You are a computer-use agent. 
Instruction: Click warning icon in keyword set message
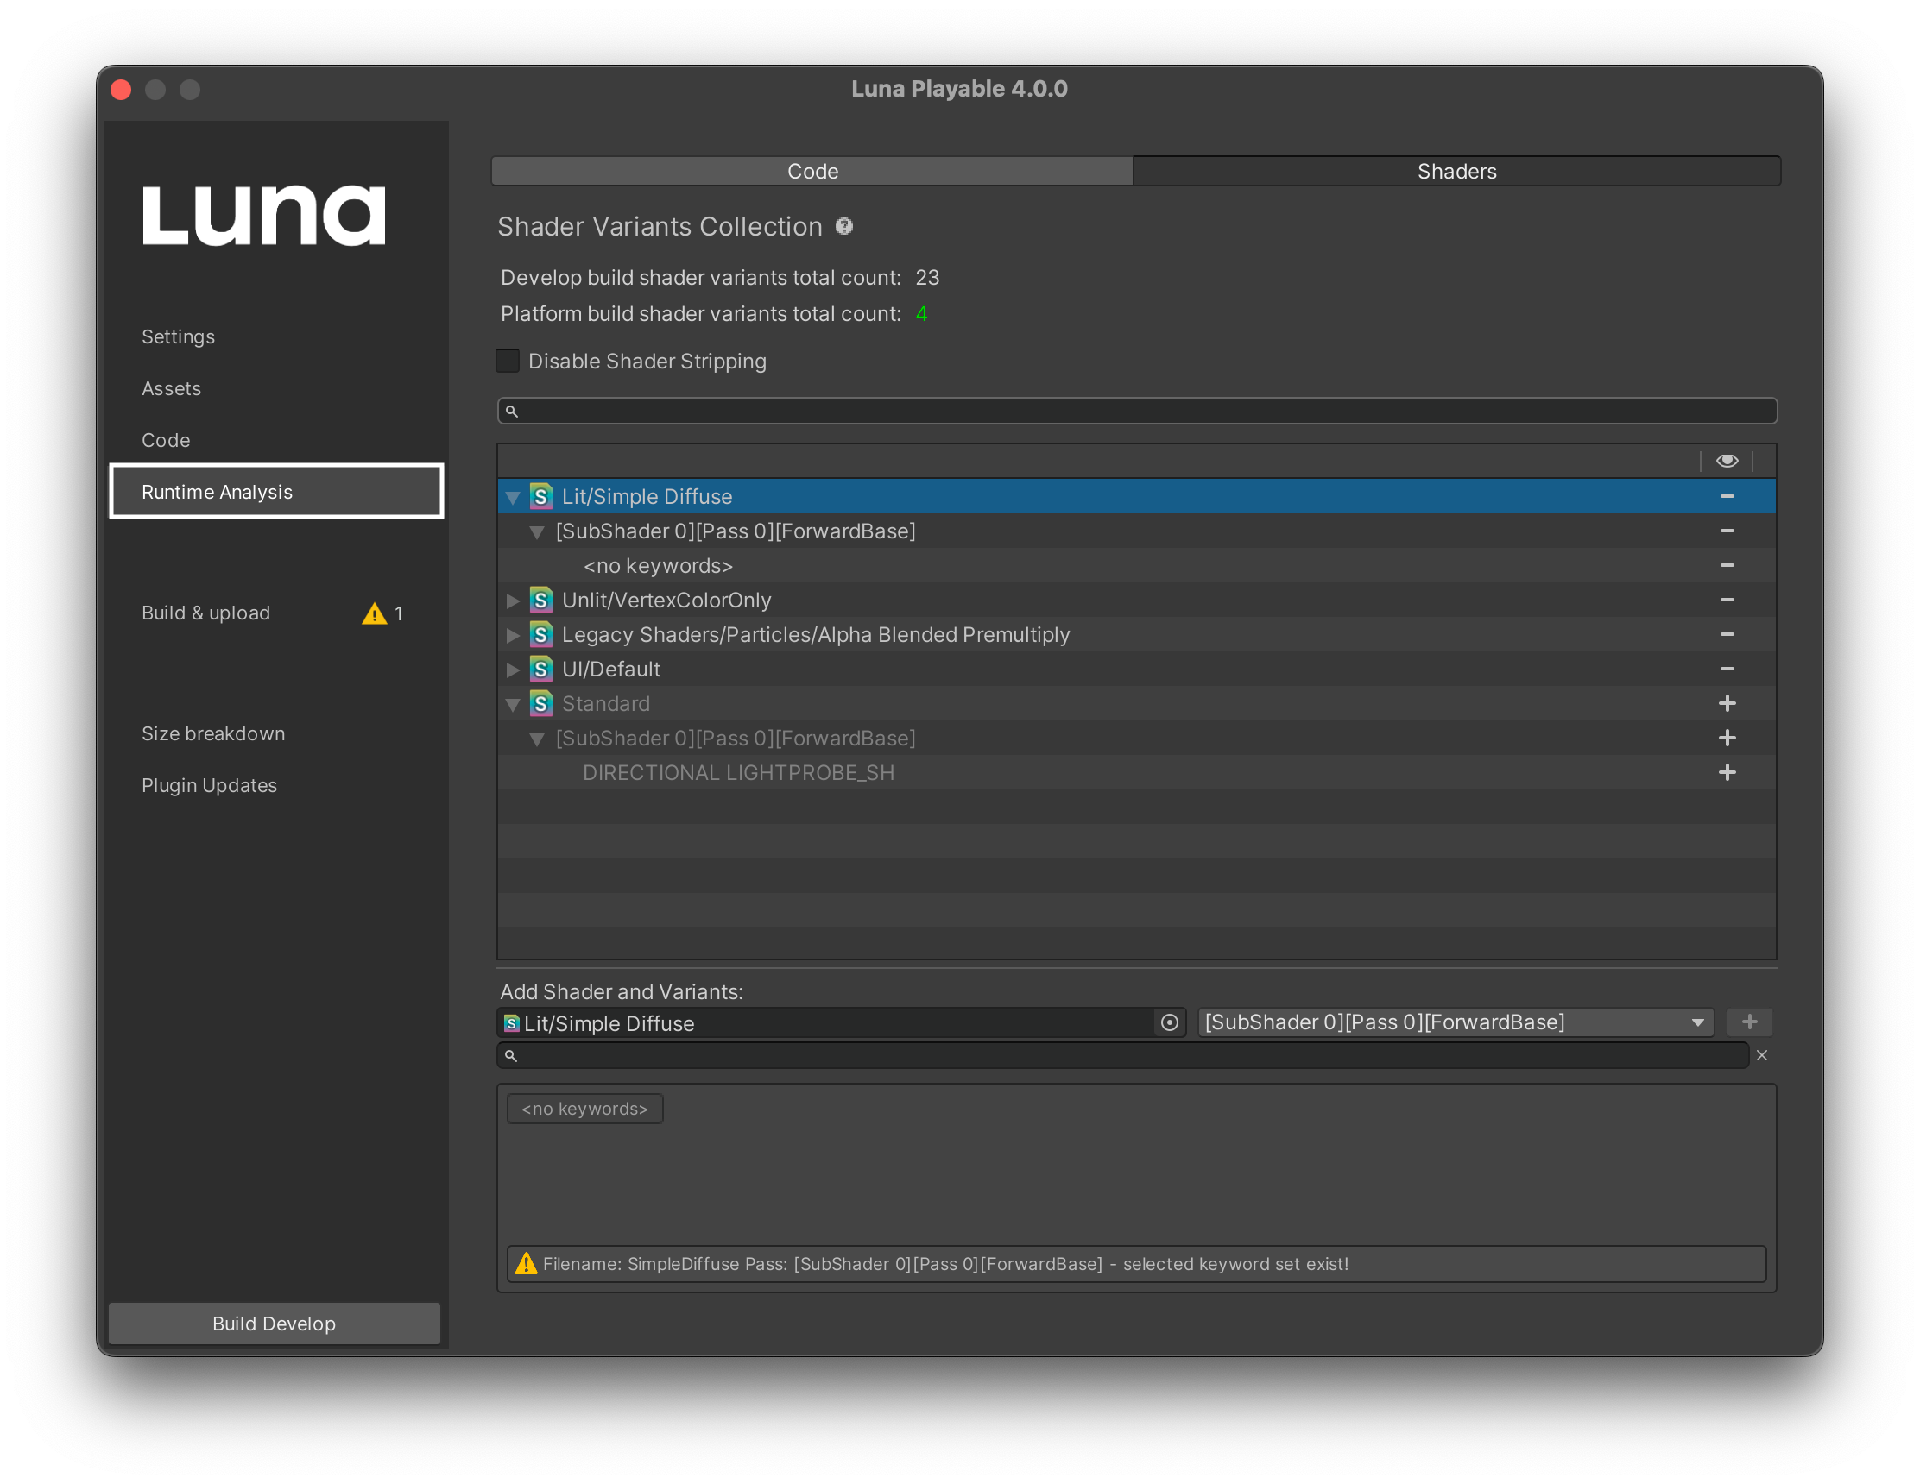(x=526, y=1263)
